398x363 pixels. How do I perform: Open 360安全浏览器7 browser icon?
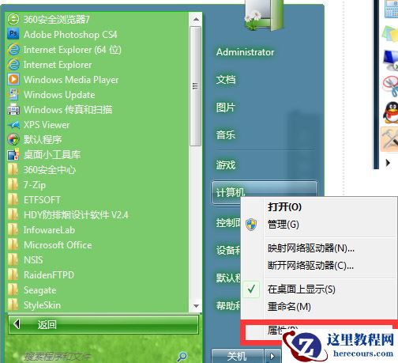point(13,19)
